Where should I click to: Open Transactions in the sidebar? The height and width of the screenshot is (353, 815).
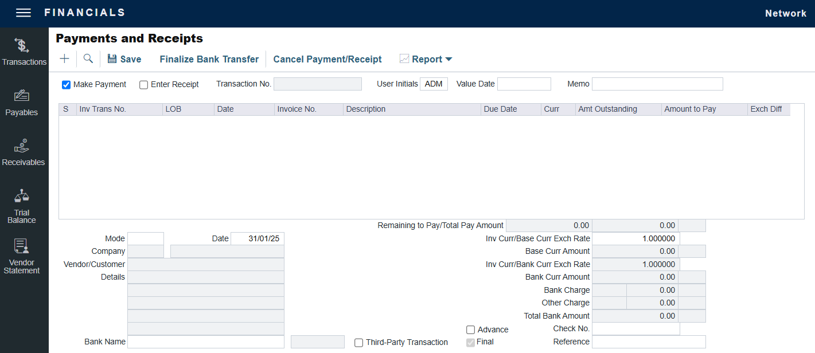tap(24, 52)
